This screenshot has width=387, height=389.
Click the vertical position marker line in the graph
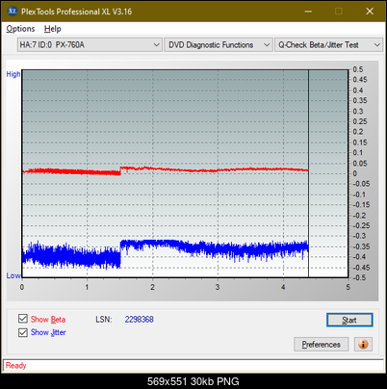[308, 173]
